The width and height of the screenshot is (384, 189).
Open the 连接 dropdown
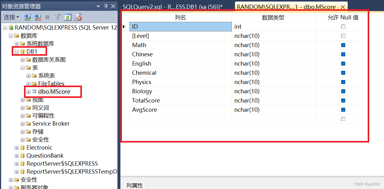[x=11, y=17]
